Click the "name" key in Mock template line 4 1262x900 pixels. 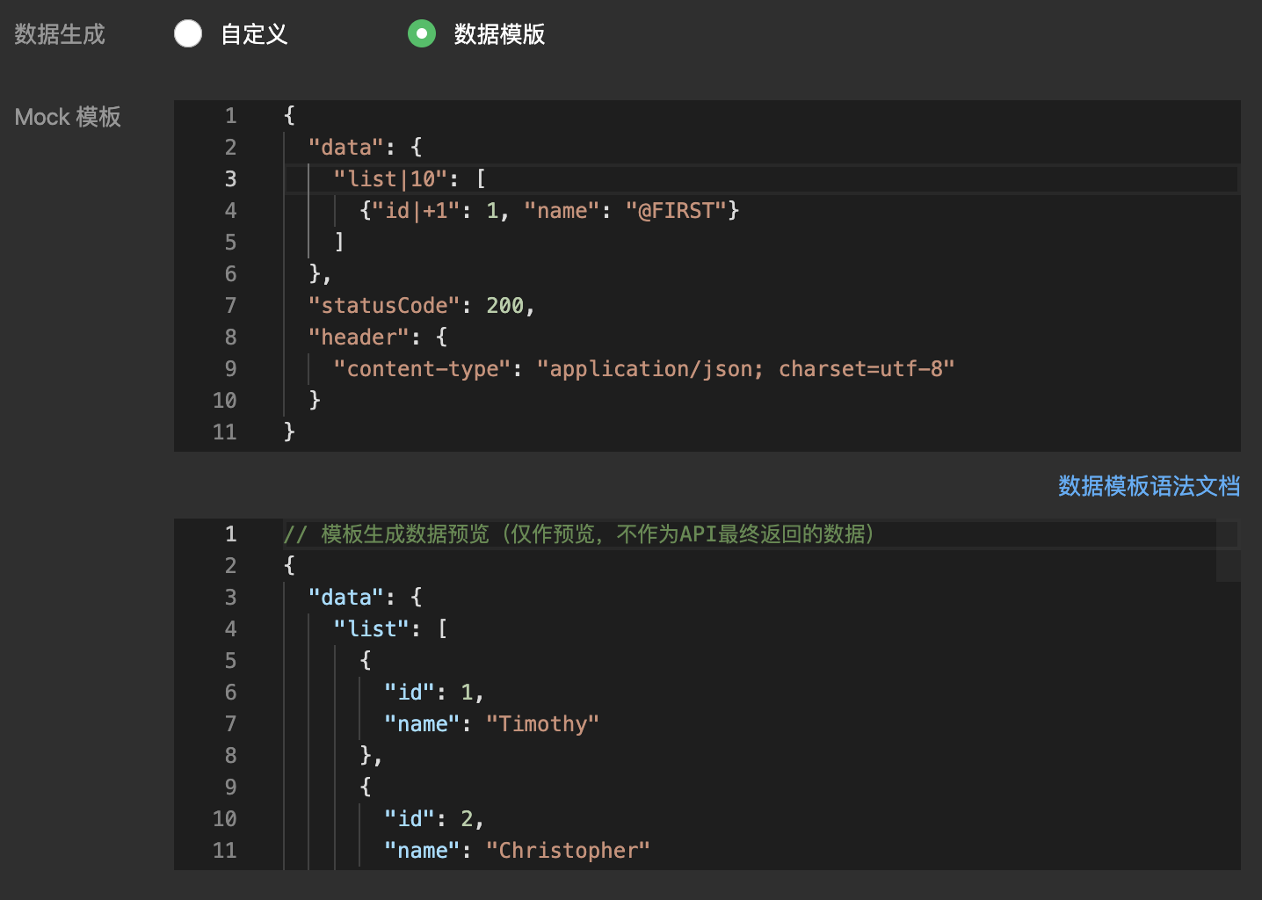coord(562,211)
